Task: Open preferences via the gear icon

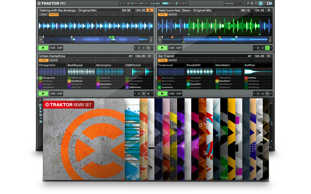Action: pyautogui.click(x=252, y=3)
